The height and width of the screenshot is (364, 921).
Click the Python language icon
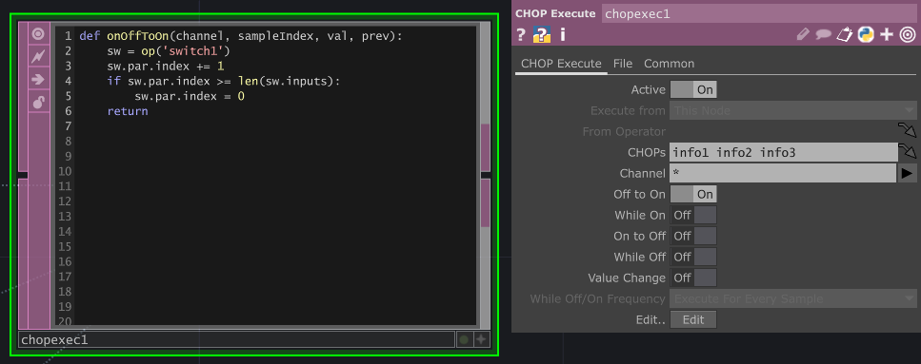(865, 34)
